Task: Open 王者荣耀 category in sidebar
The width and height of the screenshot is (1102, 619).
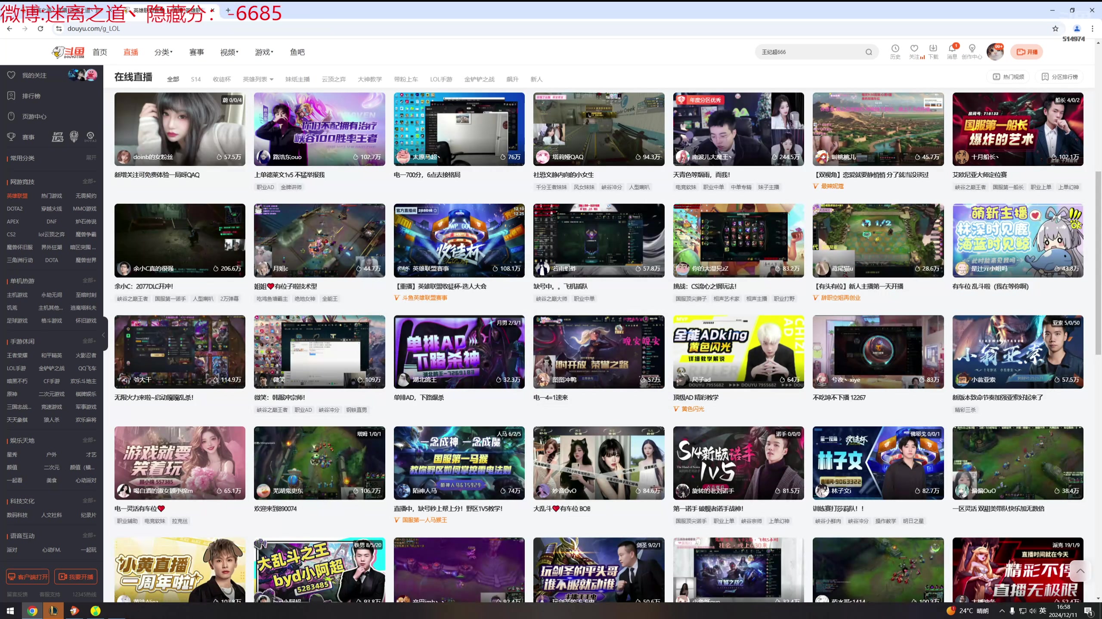Action: tap(17, 355)
